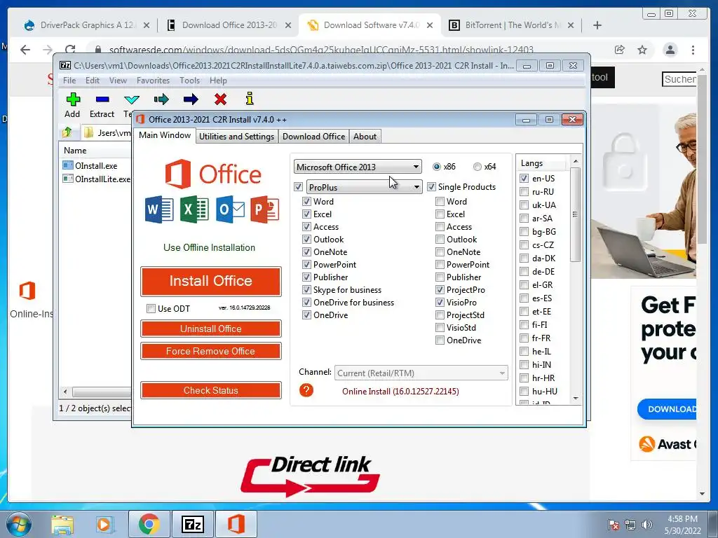Click the 7-Zip Copy arrow icon
Image resolution: width=718 pixels, height=538 pixels.
click(161, 99)
